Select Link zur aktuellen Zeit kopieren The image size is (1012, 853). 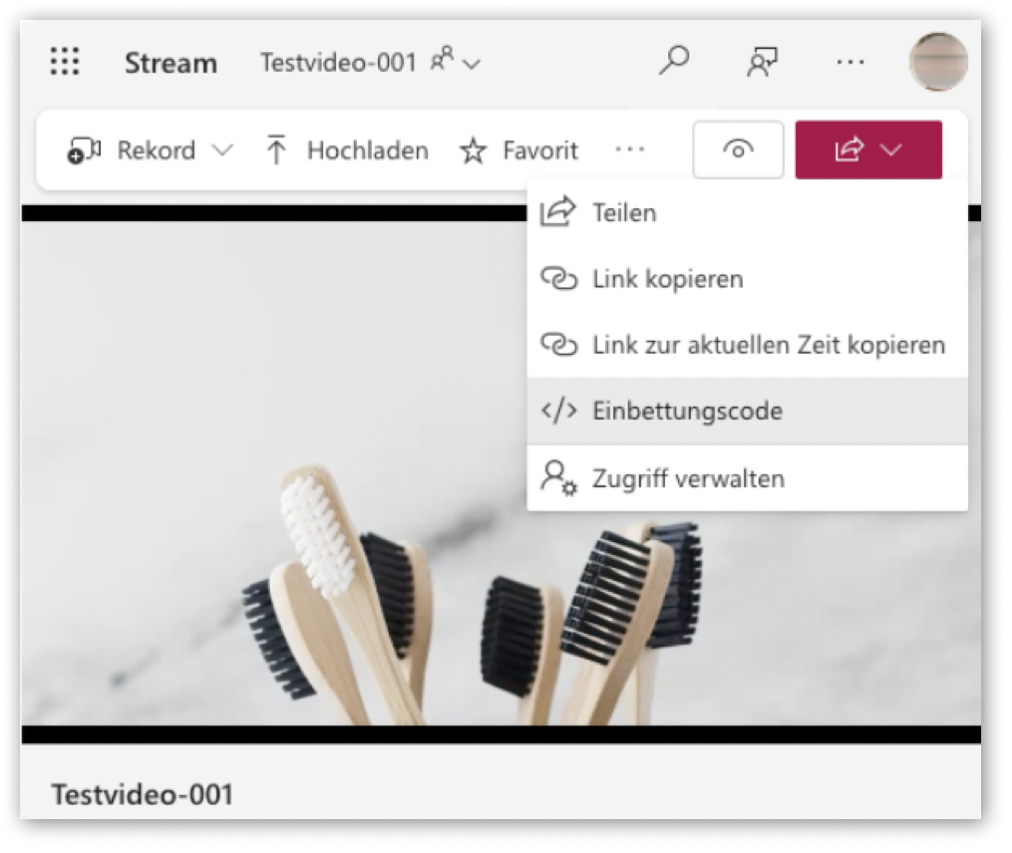(768, 346)
